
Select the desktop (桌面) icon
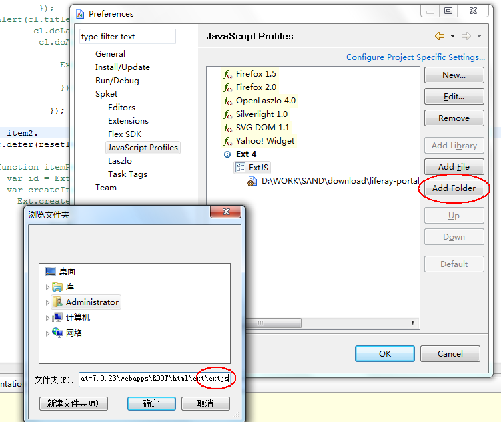click(x=51, y=272)
